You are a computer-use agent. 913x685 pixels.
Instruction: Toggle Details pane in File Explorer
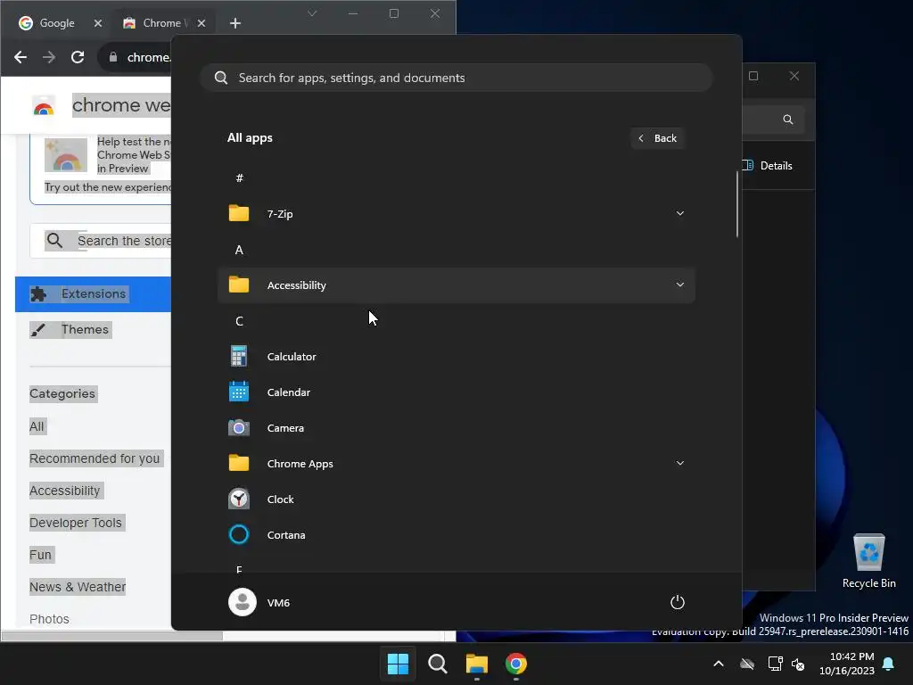(x=768, y=165)
